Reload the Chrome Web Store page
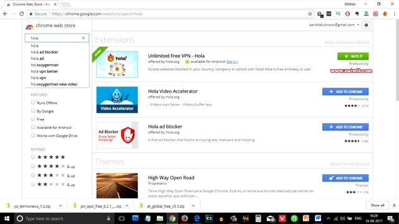The image size is (399, 224). (22, 14)
